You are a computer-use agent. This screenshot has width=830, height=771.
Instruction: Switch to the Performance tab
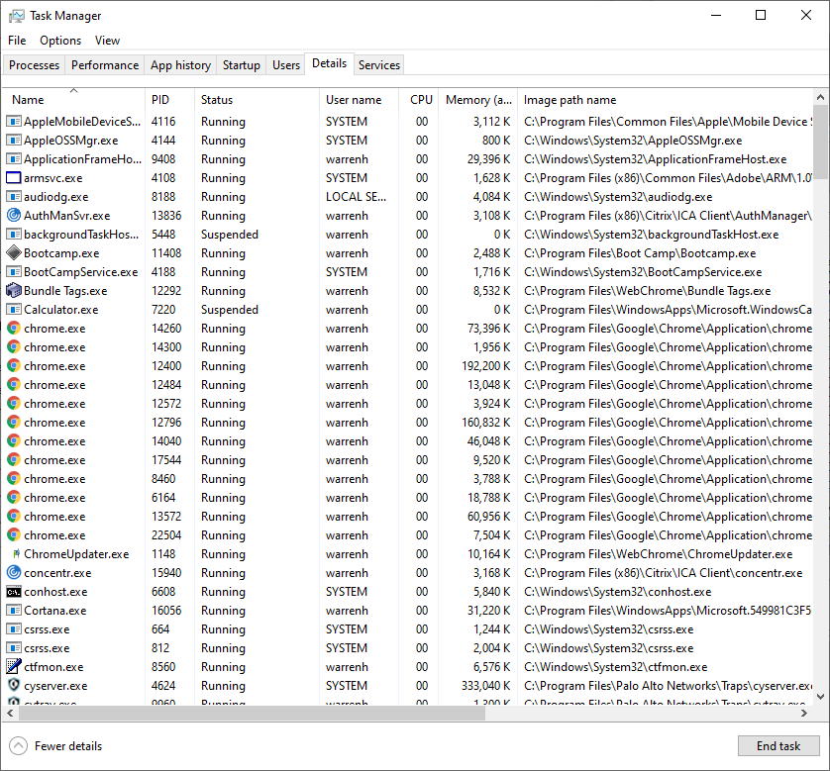tap(105, 65)
